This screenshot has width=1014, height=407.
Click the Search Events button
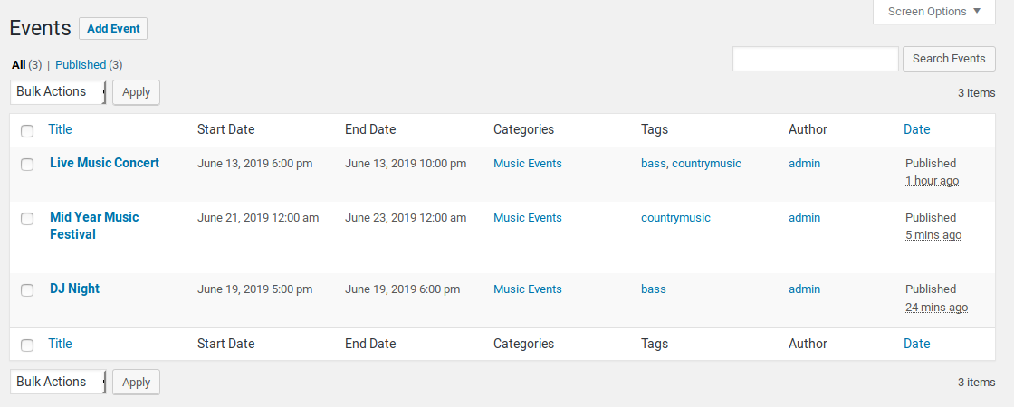[x=949, y=59]
